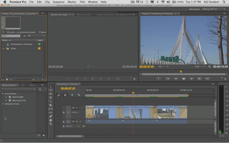The height and width of the screenshot is (143, 229).
Task: Toggle lock on A1 audio track
Action: [x=63, y=122]
